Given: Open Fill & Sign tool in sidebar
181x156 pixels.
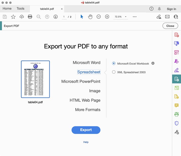Looking at the screenshot, I should pos(176,70).
